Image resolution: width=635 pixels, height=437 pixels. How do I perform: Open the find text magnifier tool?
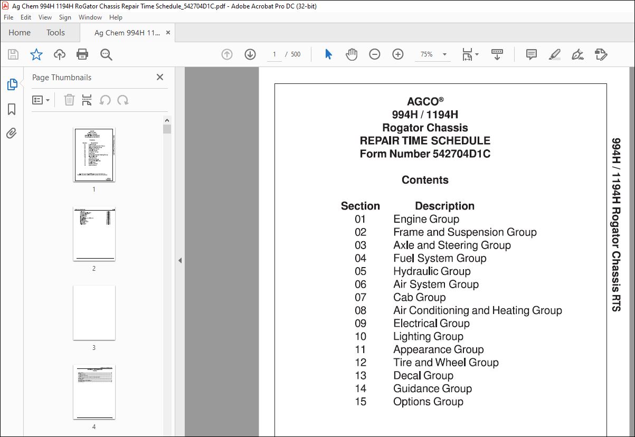point(106,54)
